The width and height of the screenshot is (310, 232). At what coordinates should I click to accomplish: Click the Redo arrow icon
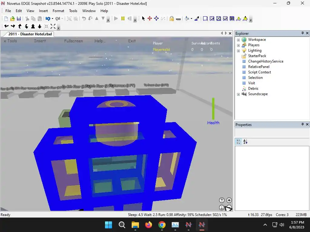pos(58,18)
